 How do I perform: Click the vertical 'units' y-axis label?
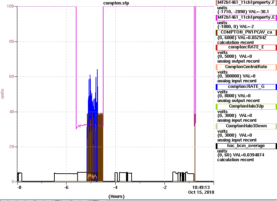[x=2, y=94]
